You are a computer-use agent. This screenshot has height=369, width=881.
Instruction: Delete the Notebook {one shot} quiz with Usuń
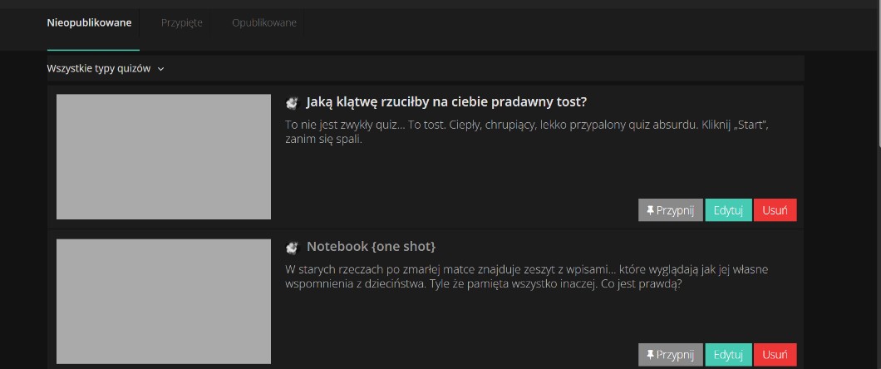click(775, 355)
